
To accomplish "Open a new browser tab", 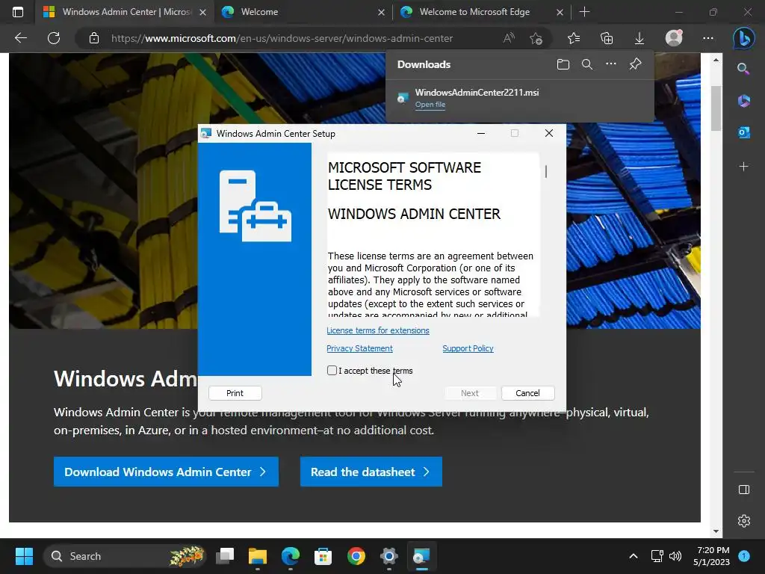I will (584, 12).
